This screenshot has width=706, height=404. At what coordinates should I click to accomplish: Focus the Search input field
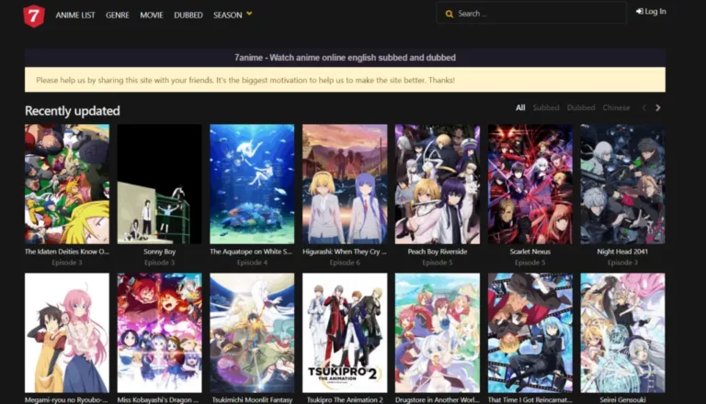click(x=531, y=14)
